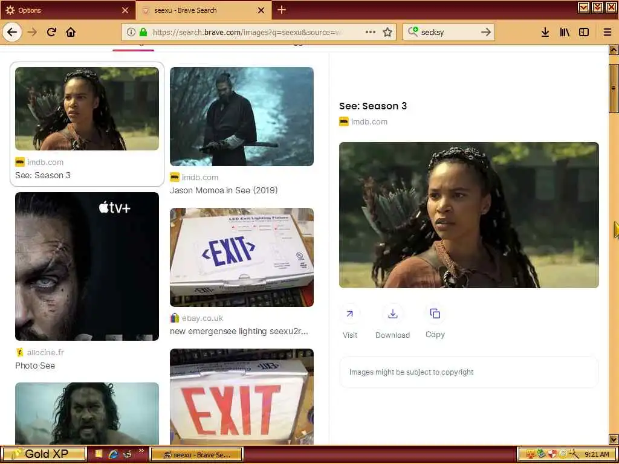The image size is (619, 464).
Task: Open the third quick launch icon
Action: point(127,454)
